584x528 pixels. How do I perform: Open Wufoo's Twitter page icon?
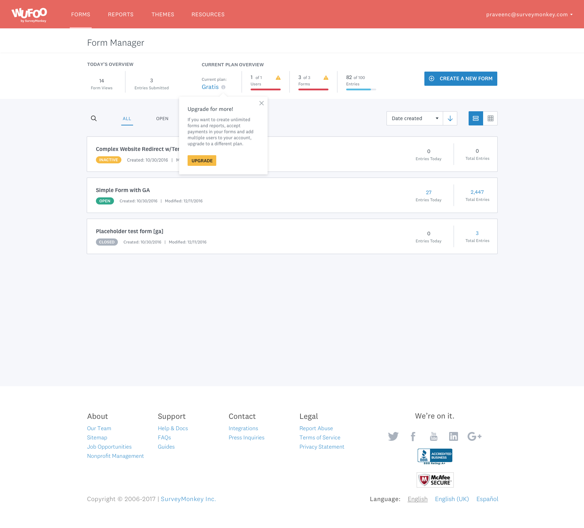click(393, 436)
